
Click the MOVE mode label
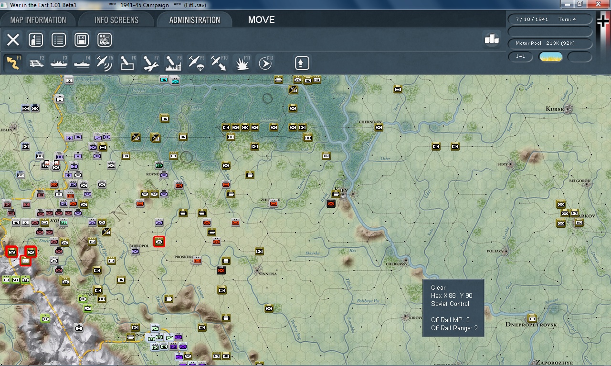coord(262,20)
